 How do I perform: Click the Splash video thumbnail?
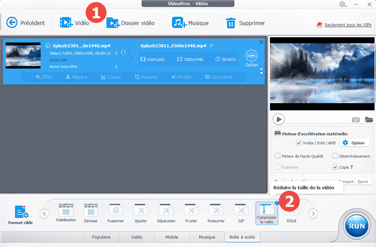pos(23,56)
